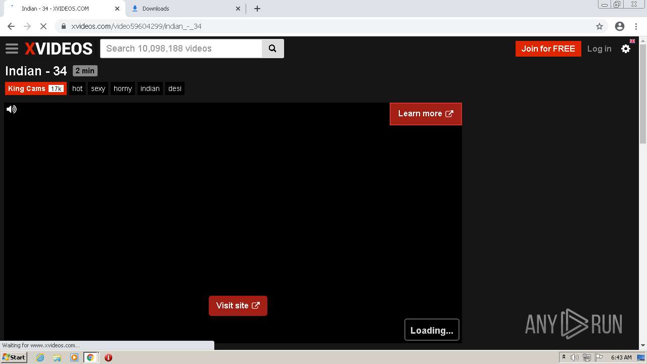Stop the page from loading
Screen dimensions: 647x364
pos(43,26)
